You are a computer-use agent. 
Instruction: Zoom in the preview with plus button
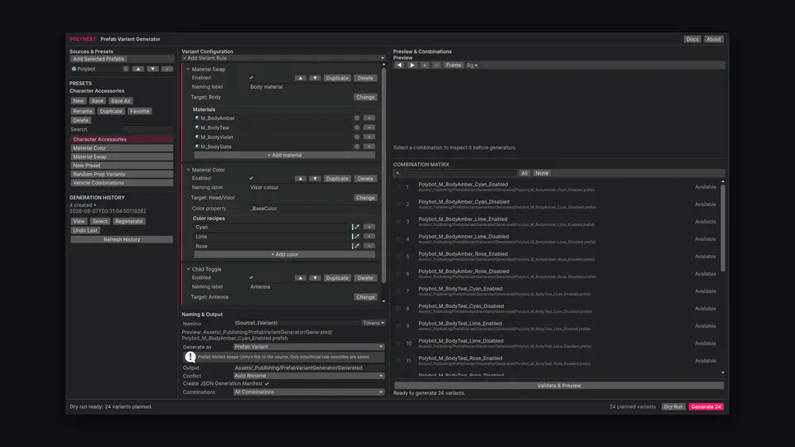click(x=424, y=65)
